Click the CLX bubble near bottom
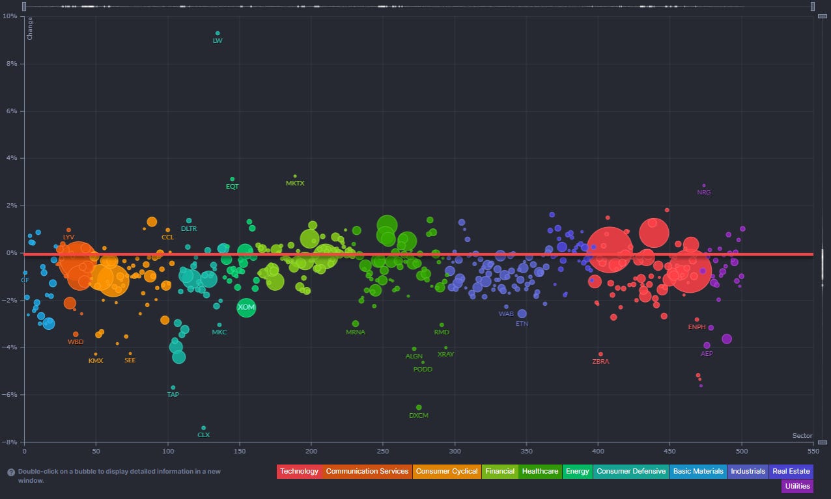Image resolution: width=831 pixels, height=499 pixels. [x=204, y=427]
